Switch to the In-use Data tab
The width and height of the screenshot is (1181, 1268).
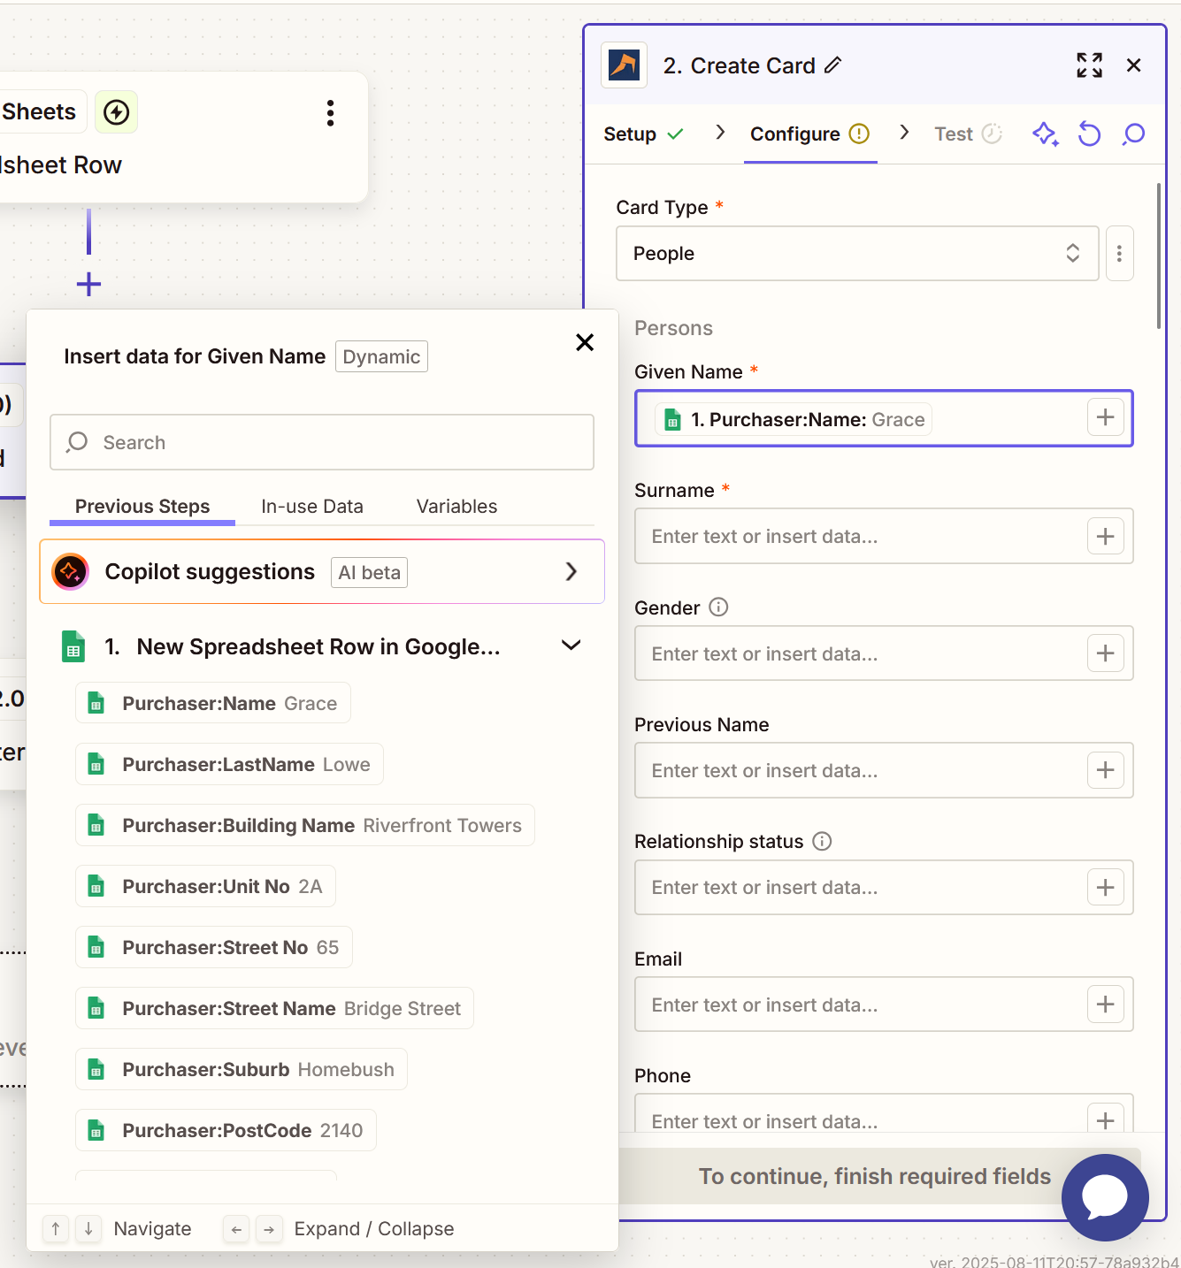(x=311, y=507)
